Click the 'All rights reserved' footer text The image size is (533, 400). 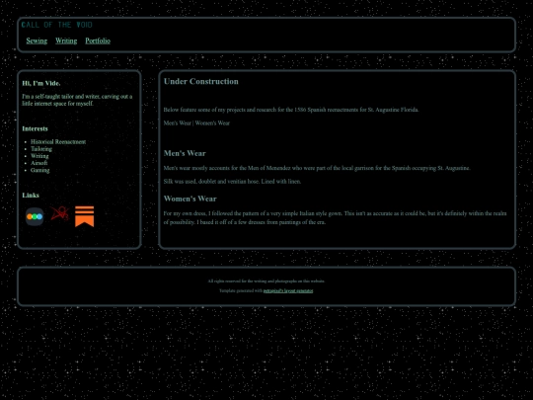266,281
